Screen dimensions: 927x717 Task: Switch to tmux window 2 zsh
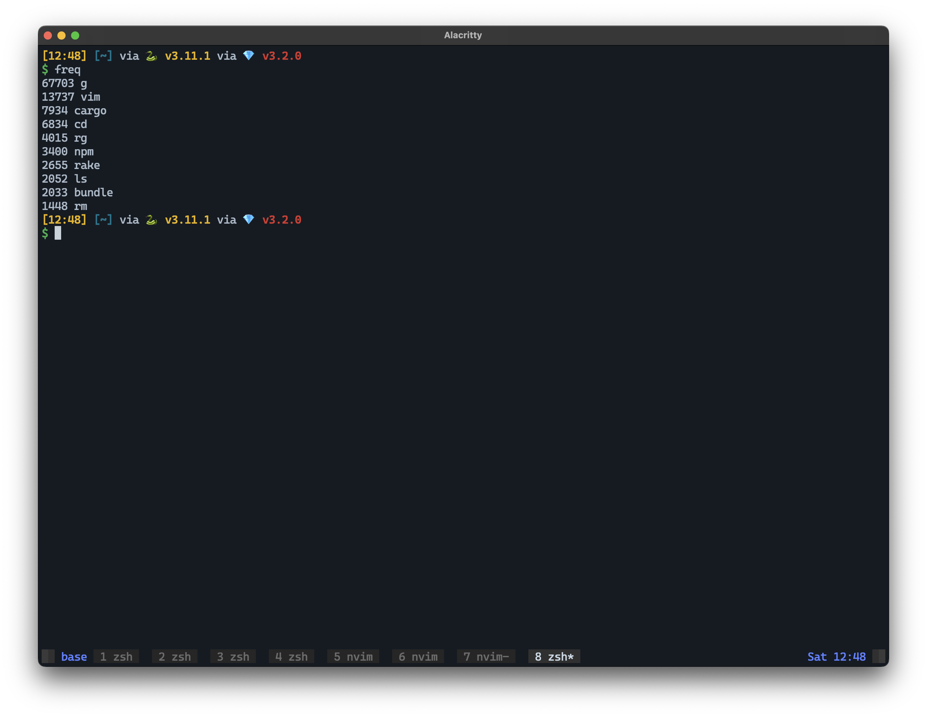coord(175,657)
